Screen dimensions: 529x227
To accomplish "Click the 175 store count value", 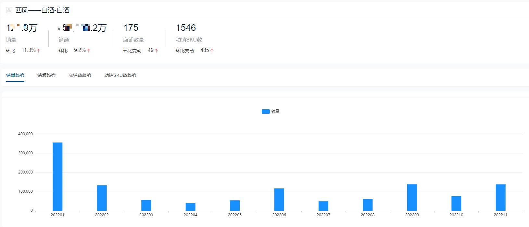I will coord(131,28).
